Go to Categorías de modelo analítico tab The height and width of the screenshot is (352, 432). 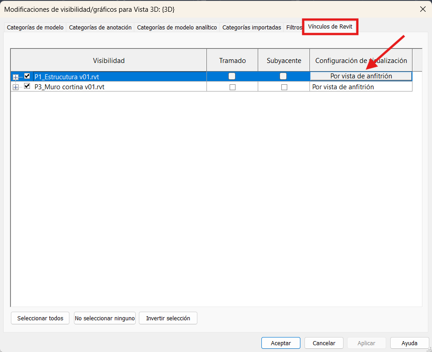(177, 28)
